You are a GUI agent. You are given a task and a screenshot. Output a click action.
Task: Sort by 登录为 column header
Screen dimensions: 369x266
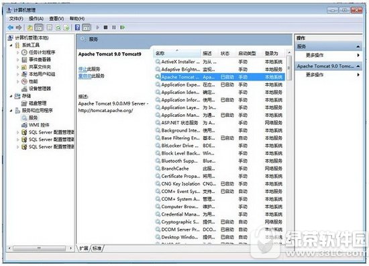click(274, 54)
